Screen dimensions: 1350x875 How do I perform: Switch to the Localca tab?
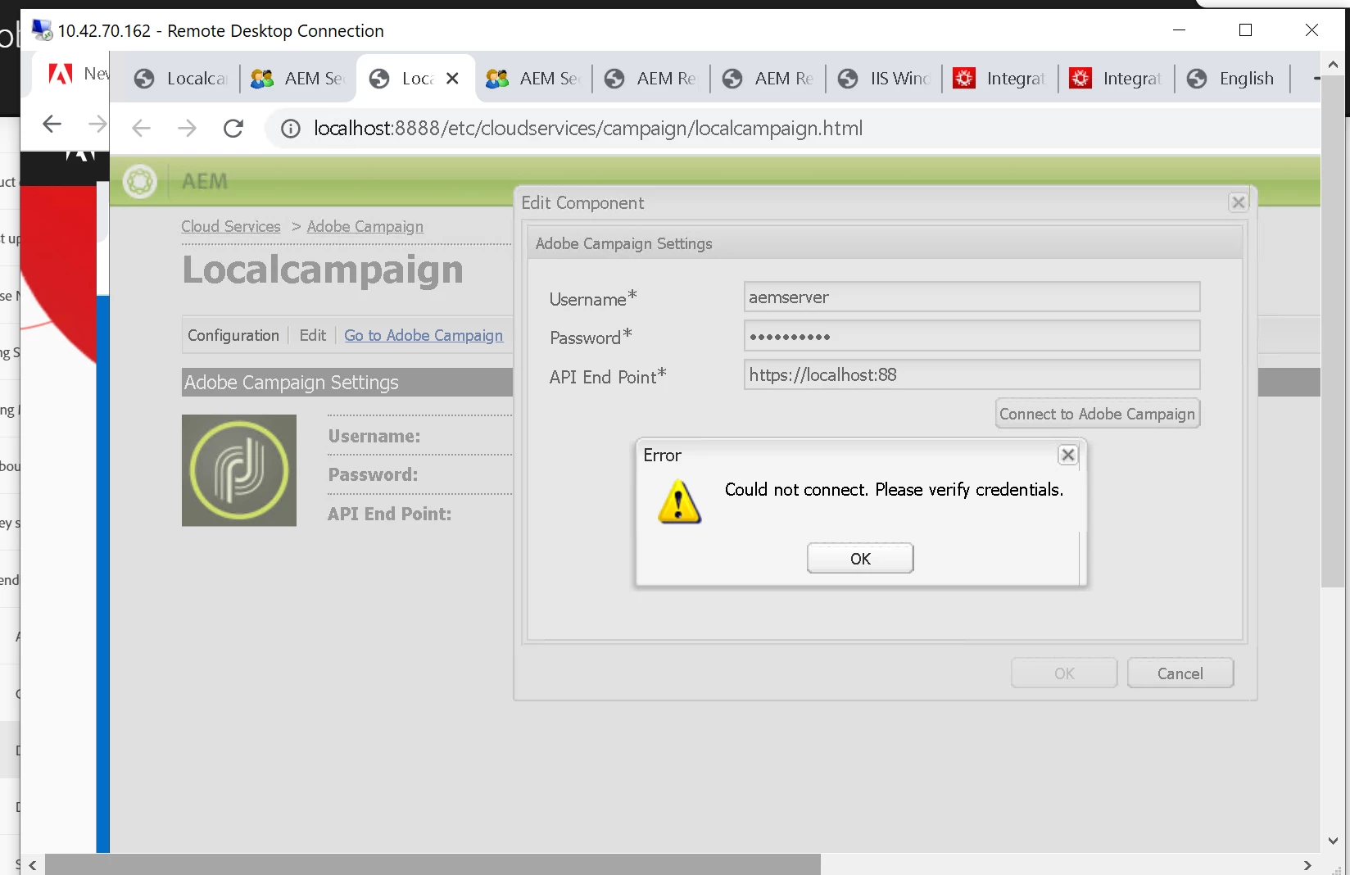(x=180, y=79)
